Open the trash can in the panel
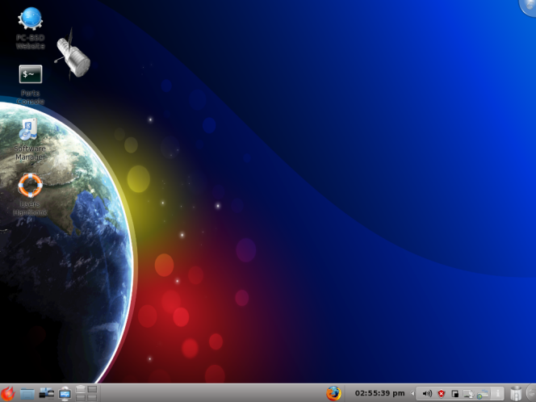 pyautogui.click(x=516, y=393)
